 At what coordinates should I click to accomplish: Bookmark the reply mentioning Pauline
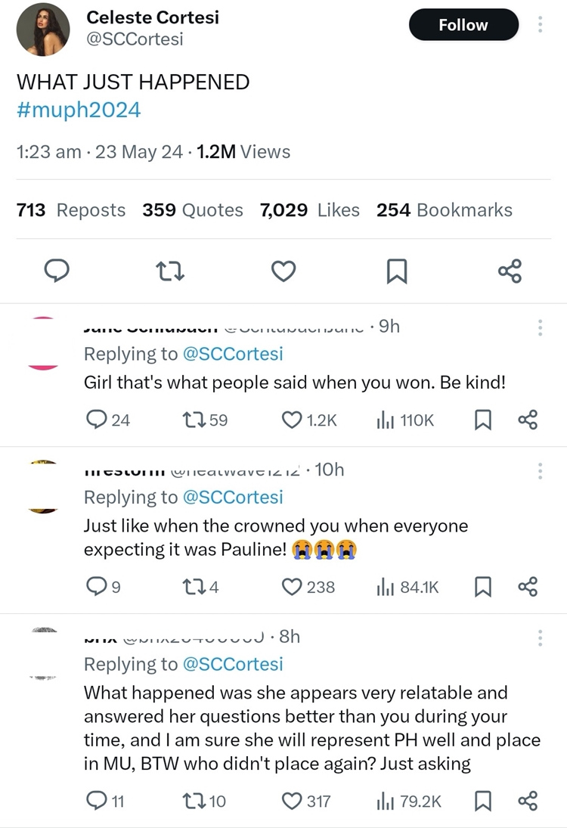click(x=483, y=586)
